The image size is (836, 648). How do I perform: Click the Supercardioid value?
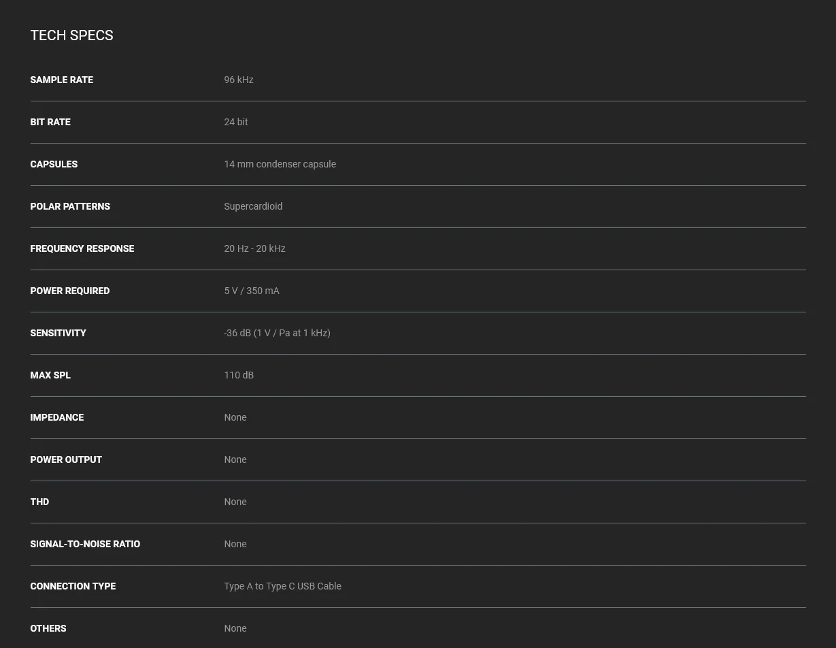tap(253, 206)
